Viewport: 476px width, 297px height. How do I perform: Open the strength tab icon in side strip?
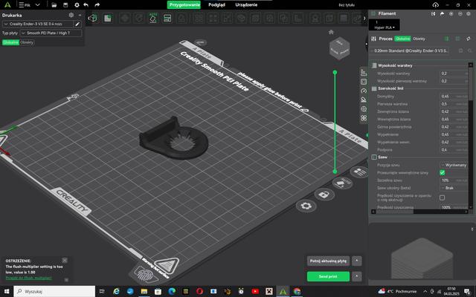364,82
